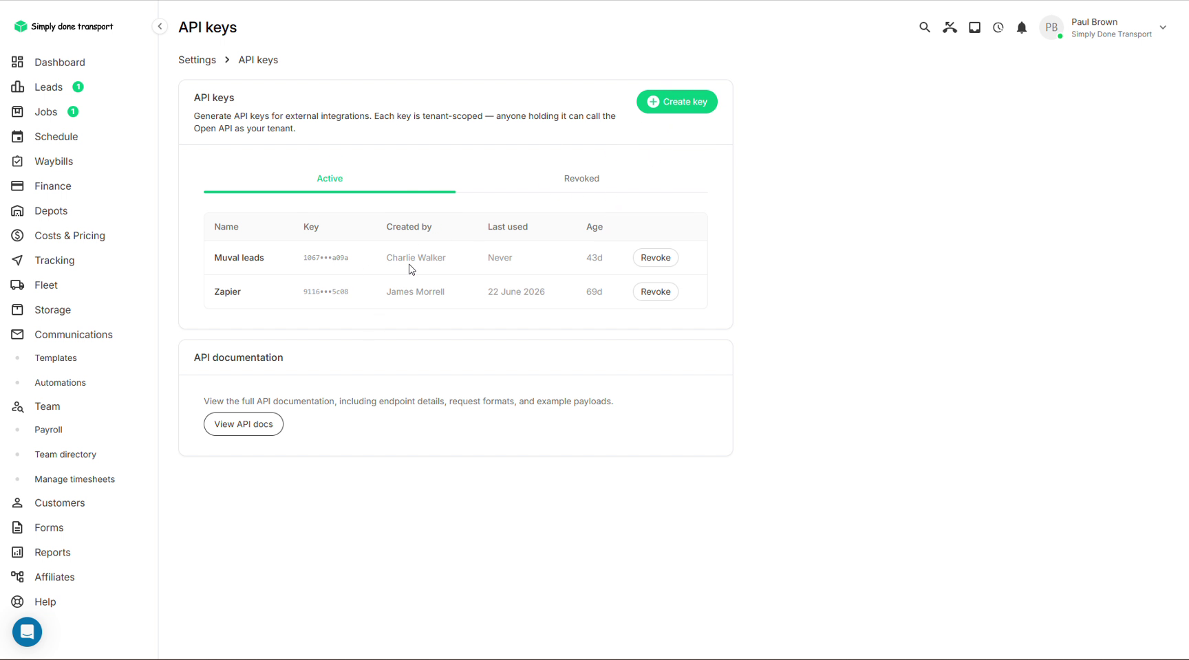Revoke the Zapier key
1189x660 pixels.
[655, 291]
